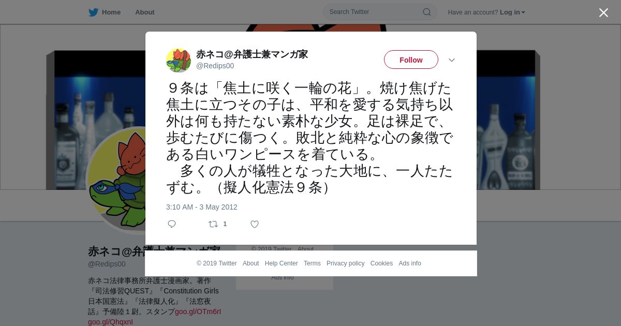The width and height of the screenshot is (621, 326).
Task: Close the tweet overlay with X
Action: pyautogui.click(x=603, y=12)
